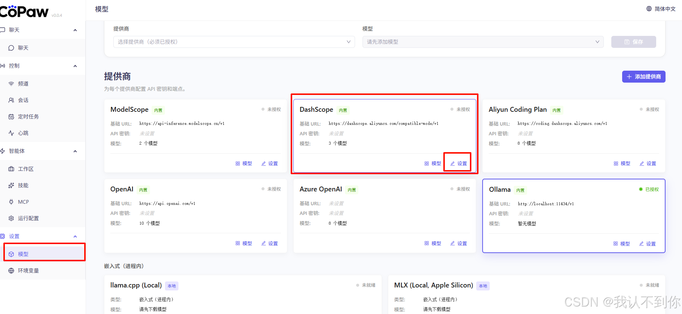Open 模型 list on OpenAI card
This screenshot has height=314, width=682.
244,243
